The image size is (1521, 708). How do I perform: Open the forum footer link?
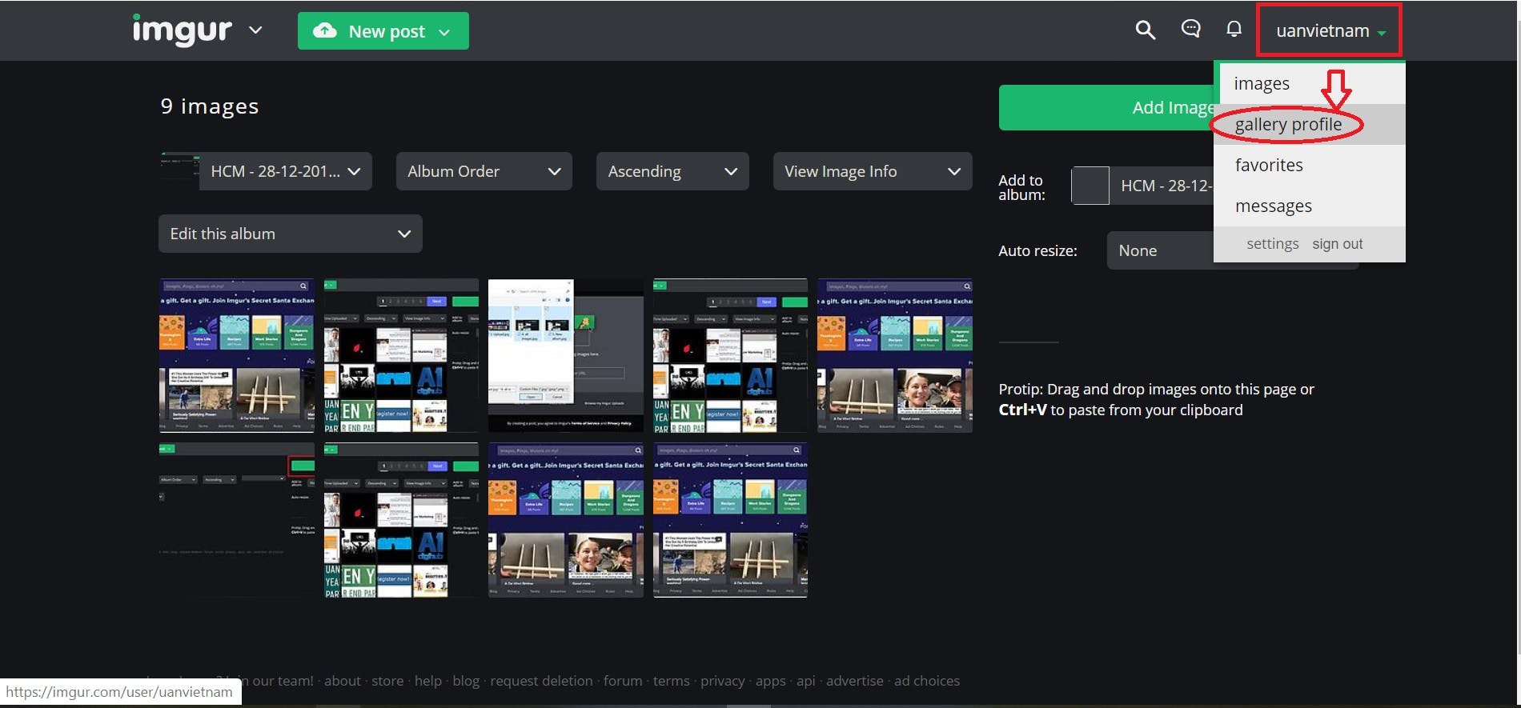pos(623,681)
